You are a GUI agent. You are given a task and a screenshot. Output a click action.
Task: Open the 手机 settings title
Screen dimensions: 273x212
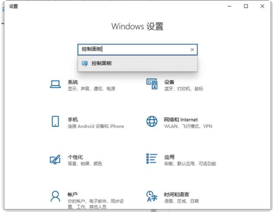point(73,120)
